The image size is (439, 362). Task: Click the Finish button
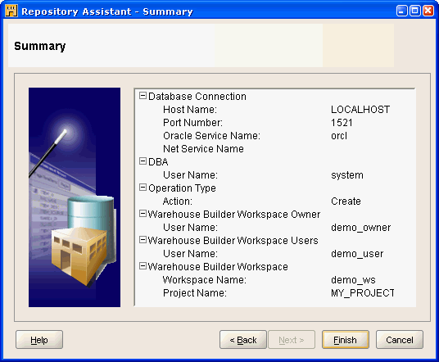click(x=346, y=340)
